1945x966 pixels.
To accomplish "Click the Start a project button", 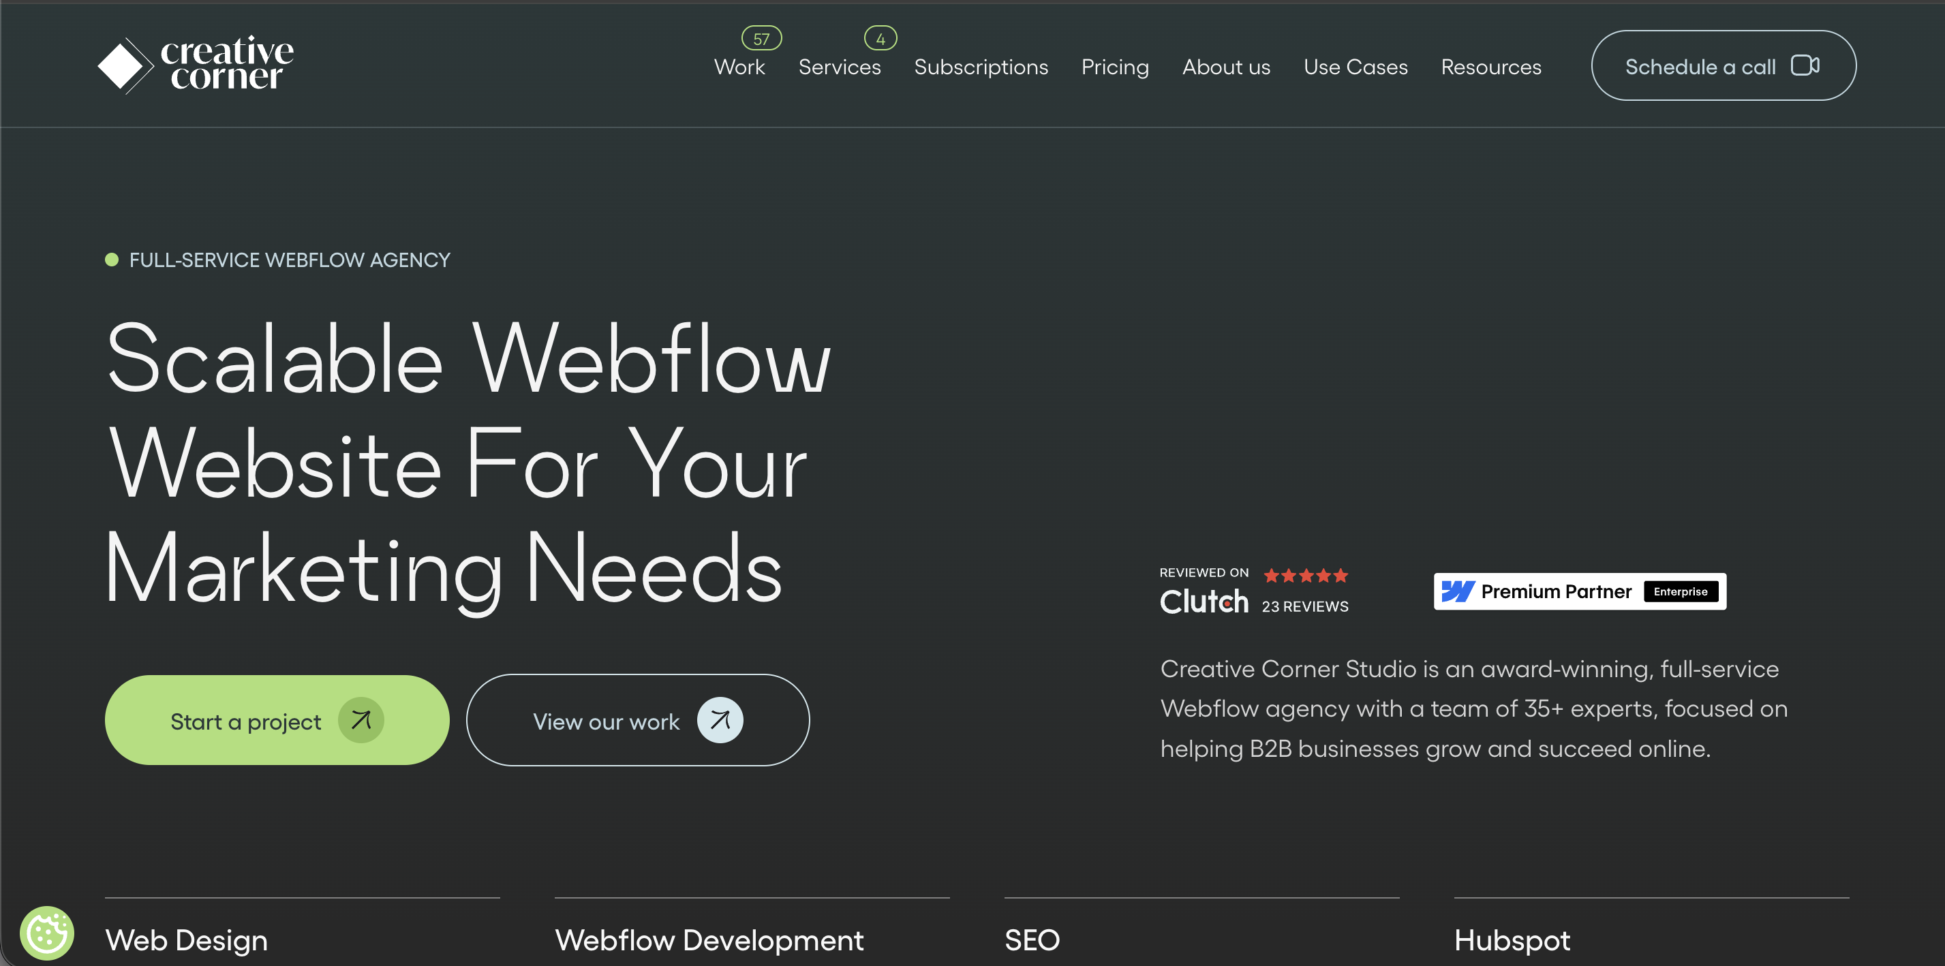I will coord(277,720).
